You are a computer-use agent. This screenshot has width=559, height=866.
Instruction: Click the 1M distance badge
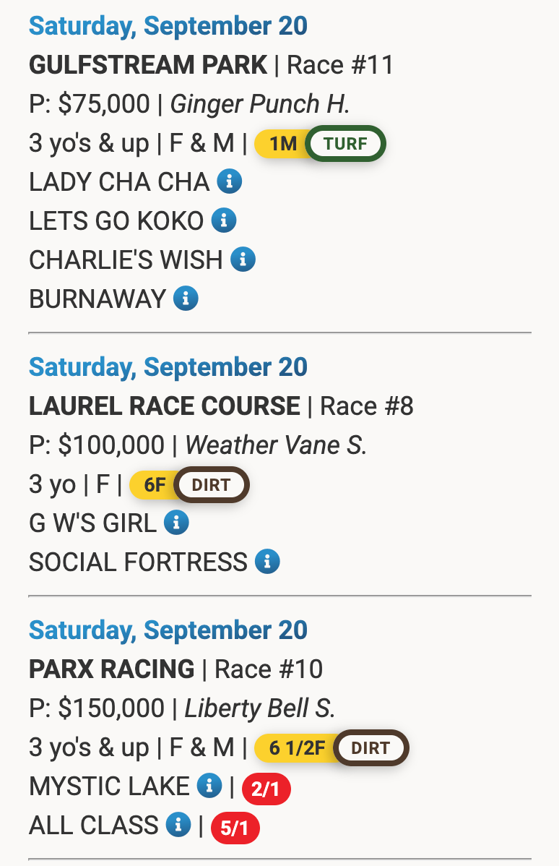coord(282,143)
